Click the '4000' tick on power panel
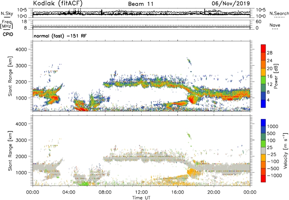 coord(21,49)
